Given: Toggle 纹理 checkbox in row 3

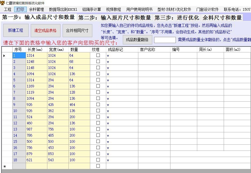Looking at the screenshot, I should 98,68.
